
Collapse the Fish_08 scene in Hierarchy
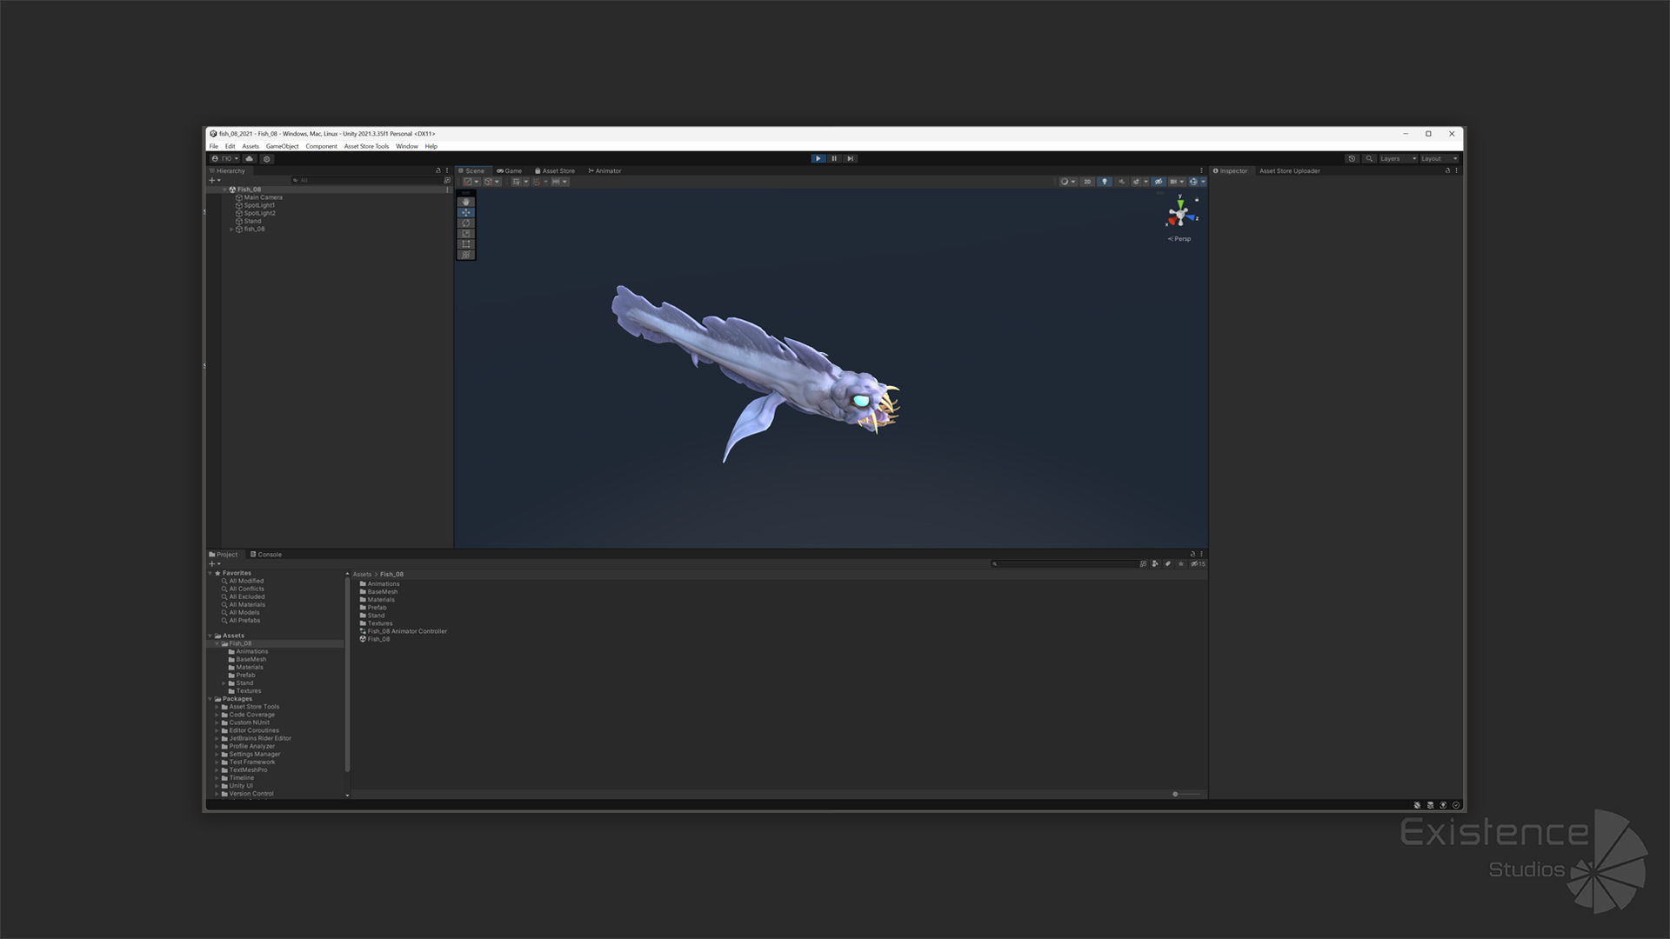(x=224, y=190)
